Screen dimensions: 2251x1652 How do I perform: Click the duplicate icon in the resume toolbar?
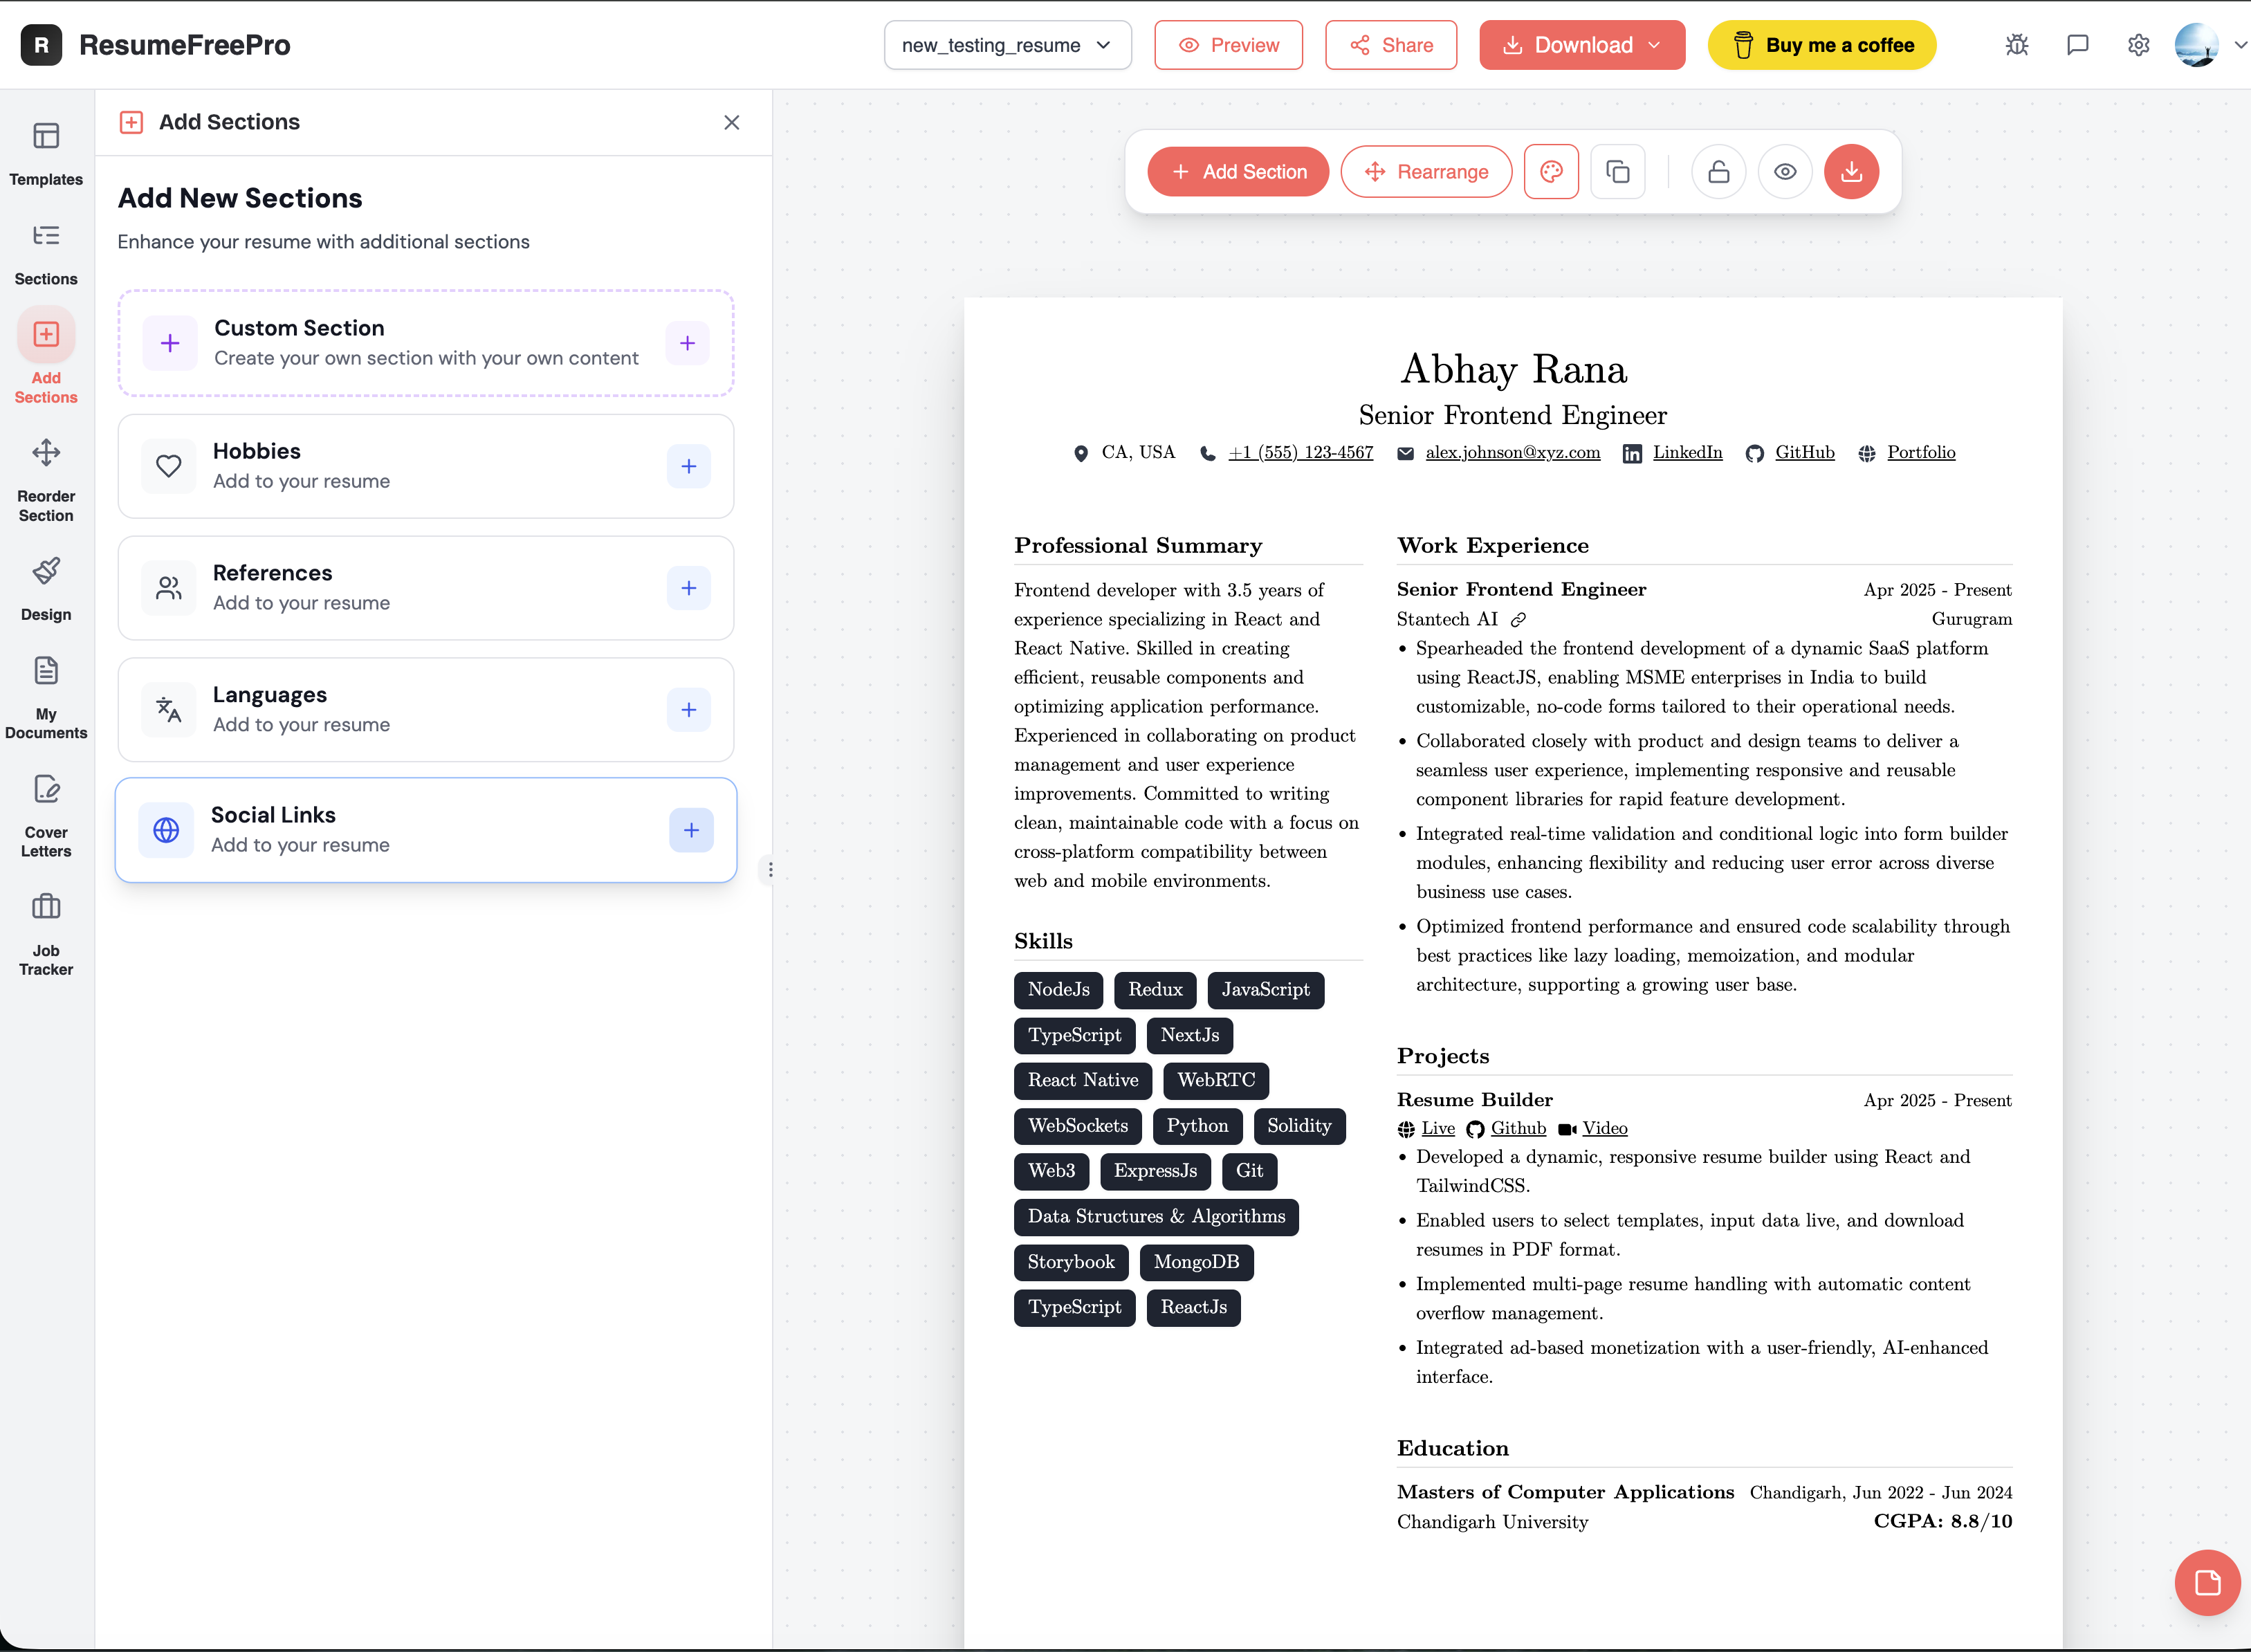point(1618,171)
